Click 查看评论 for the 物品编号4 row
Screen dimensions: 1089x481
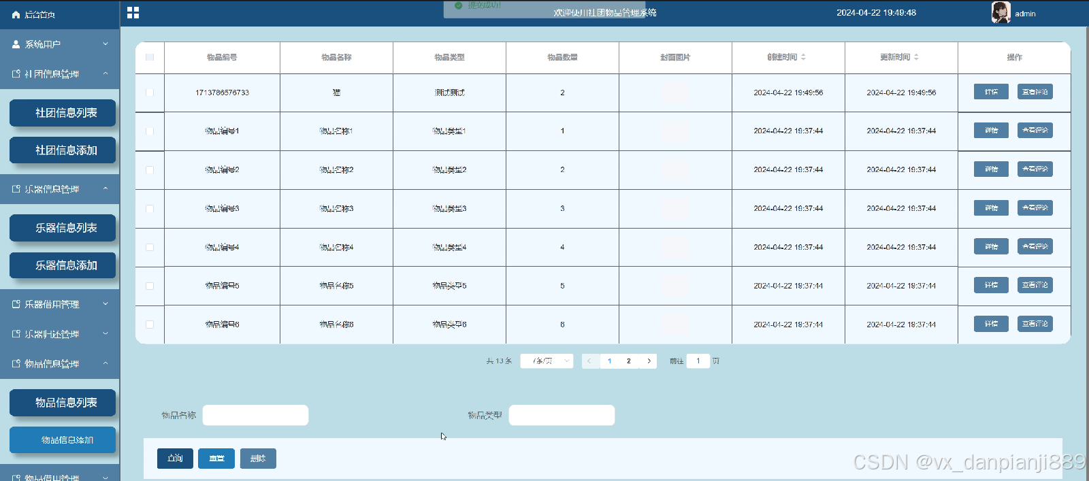point(1035,246)
